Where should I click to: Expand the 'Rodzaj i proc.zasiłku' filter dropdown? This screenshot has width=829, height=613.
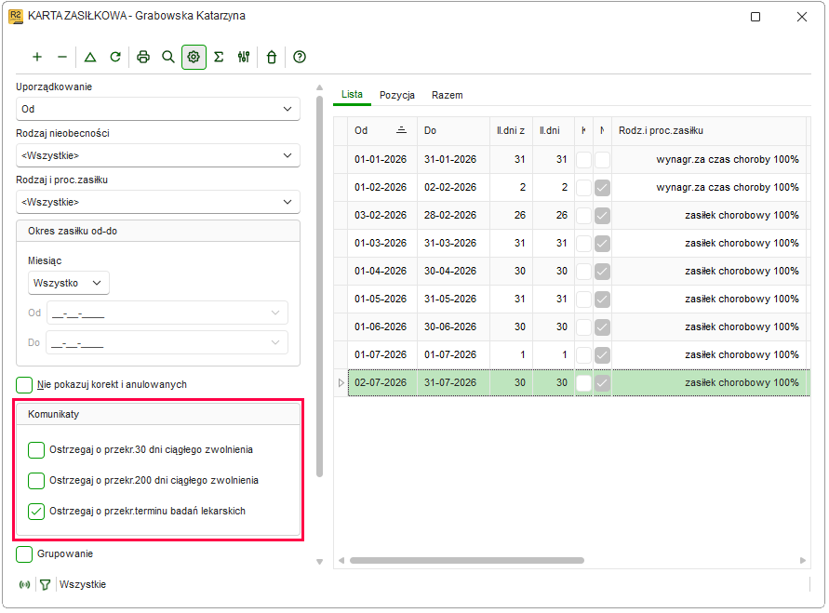click(x=158, y=203)
